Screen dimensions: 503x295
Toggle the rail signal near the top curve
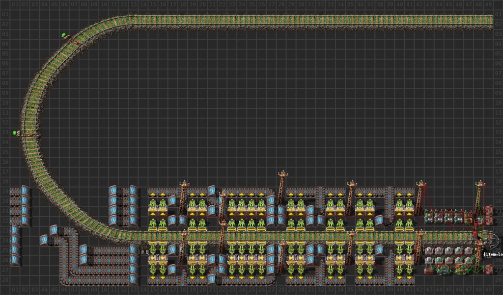pyautogui.click(x=64, y=35)
